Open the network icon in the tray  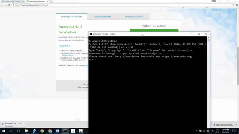pos(204,131)
